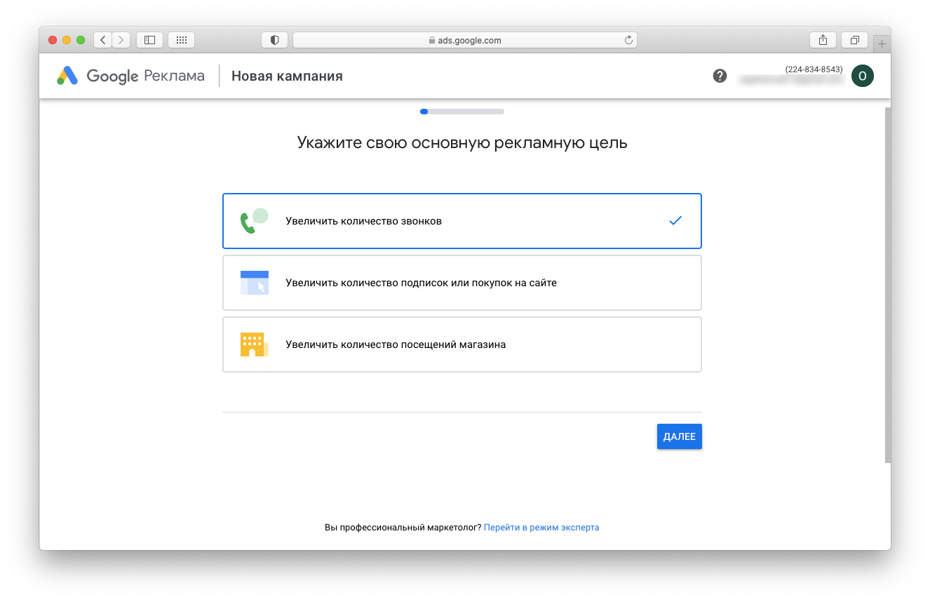Open the Safari share menu
This screenshot has height=602, width=930.
pos(823,40)
